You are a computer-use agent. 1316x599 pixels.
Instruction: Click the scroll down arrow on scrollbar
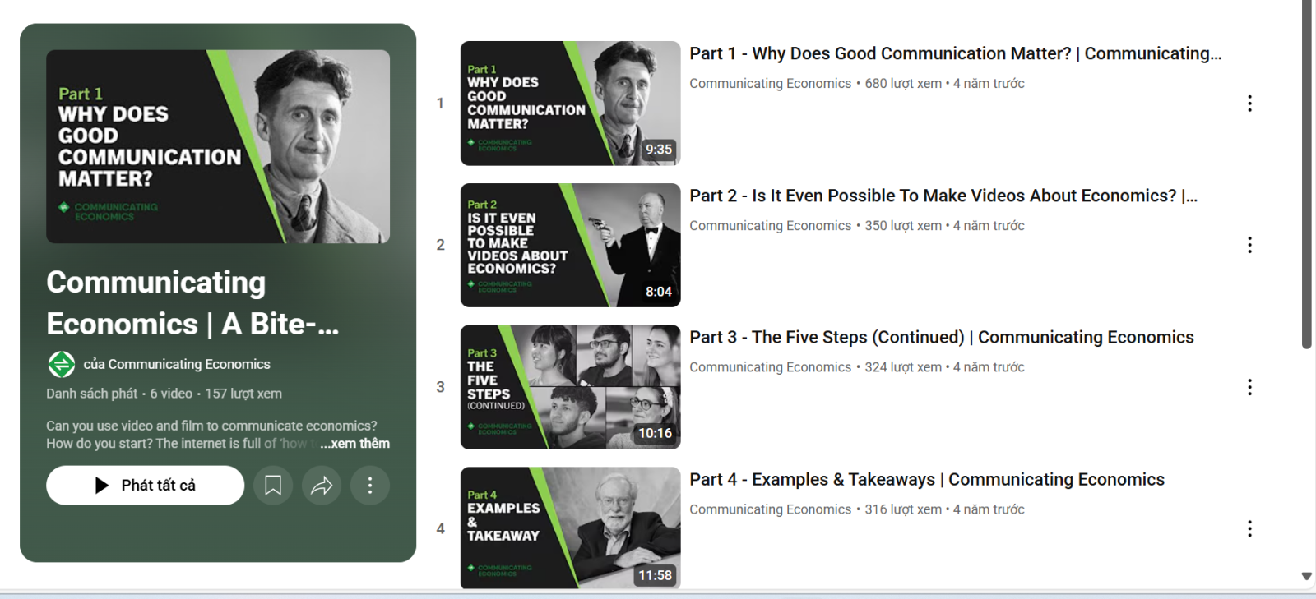[x=1306, y=576]
